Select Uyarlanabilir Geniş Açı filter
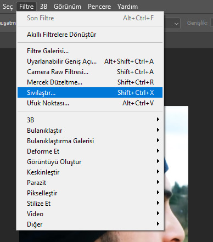Viewport: 213px width, 242px height. (90, 61)
